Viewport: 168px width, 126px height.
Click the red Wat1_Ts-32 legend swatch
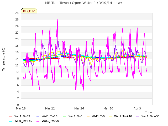10,117
